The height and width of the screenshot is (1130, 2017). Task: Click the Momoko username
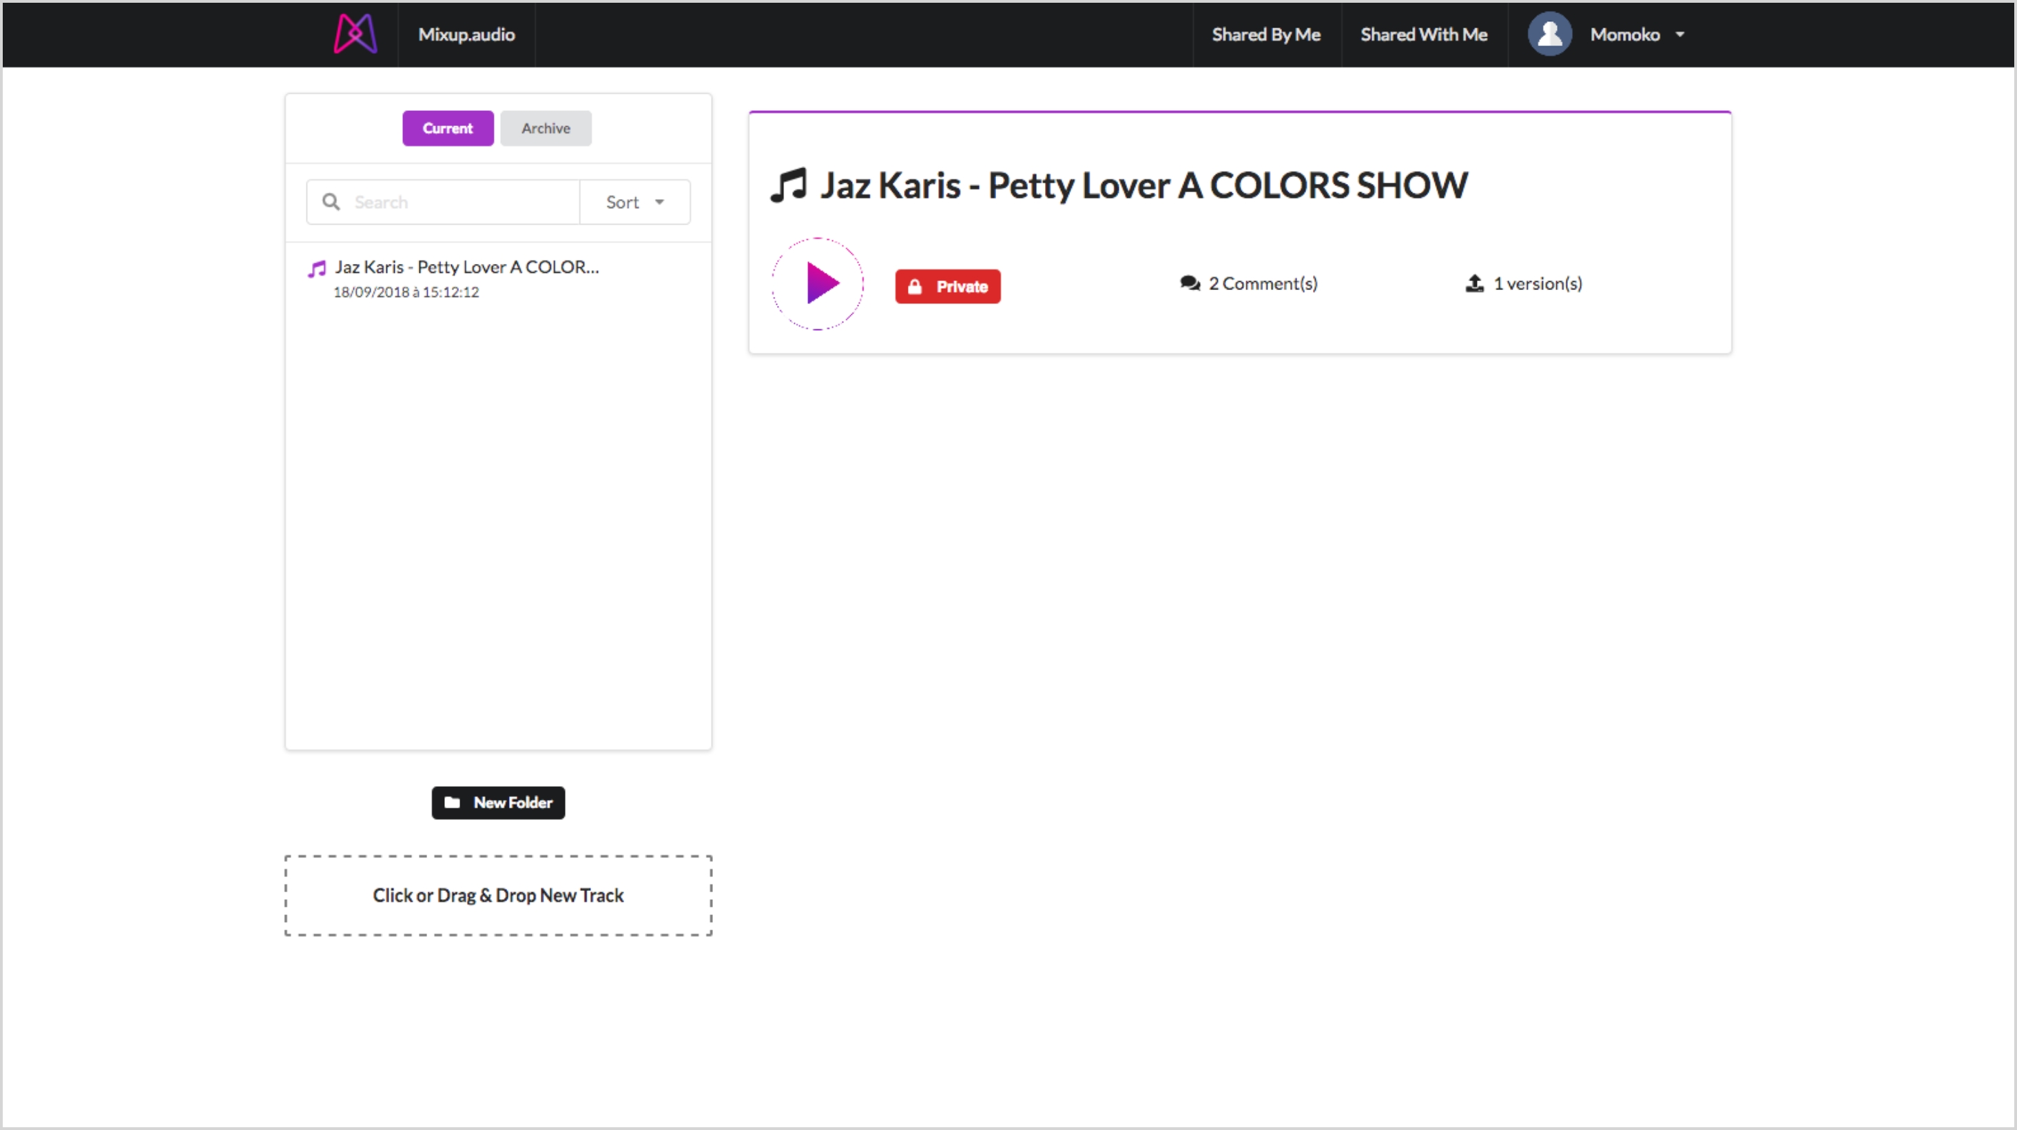click(1625, 34)
